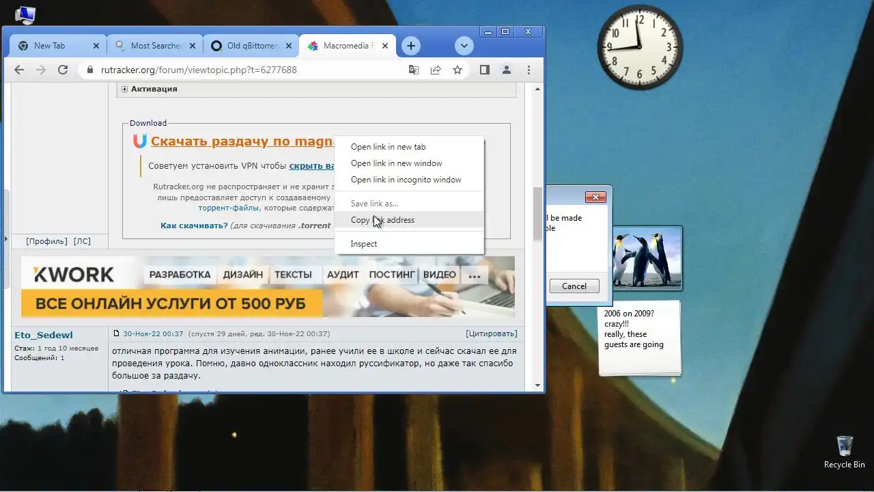The height and width of the screenshot is (492, 874).
Task: Reload the rutracker page
Action: click(x=63, y=70)
